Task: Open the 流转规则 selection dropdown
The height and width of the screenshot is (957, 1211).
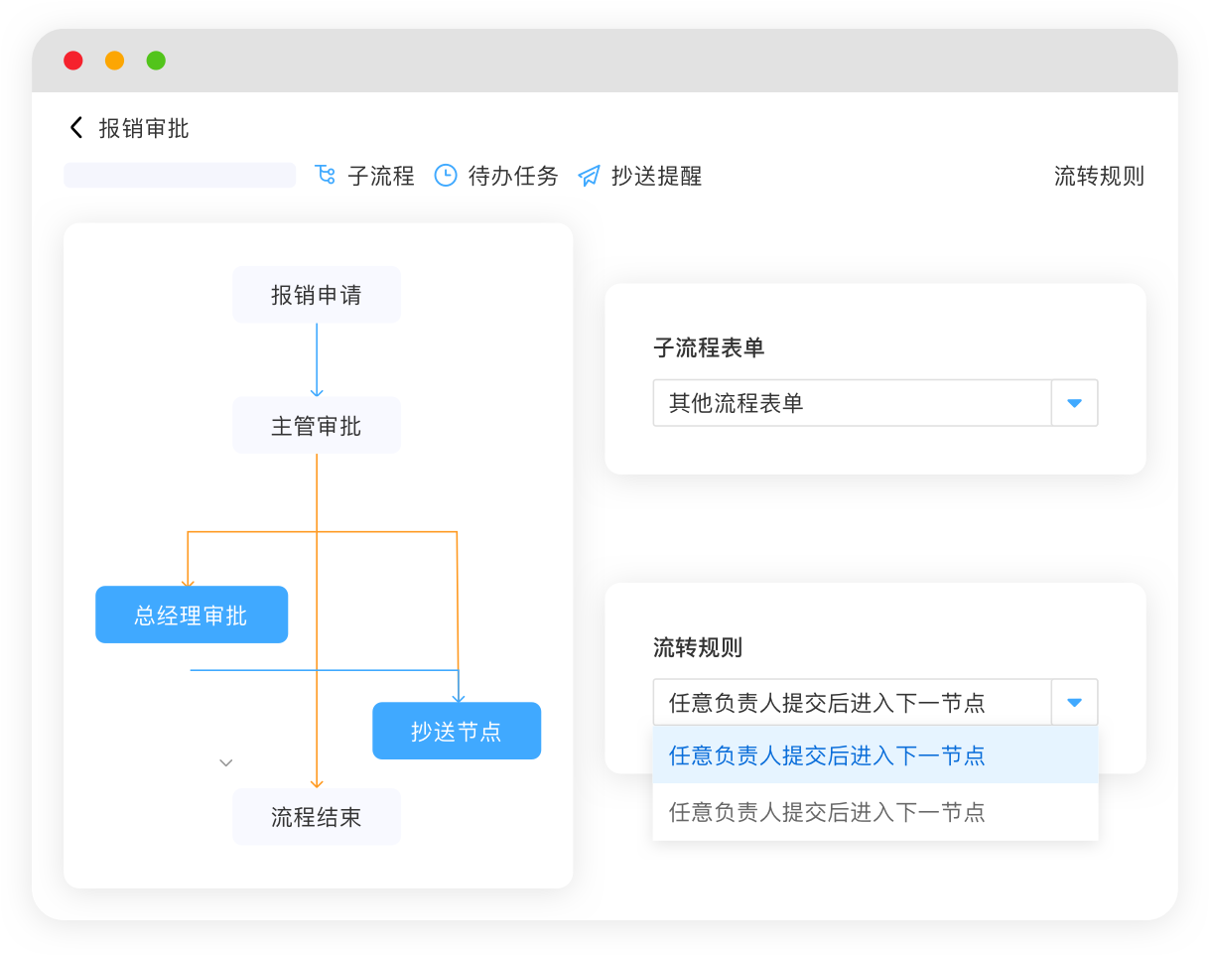Action: pos(854,702)
